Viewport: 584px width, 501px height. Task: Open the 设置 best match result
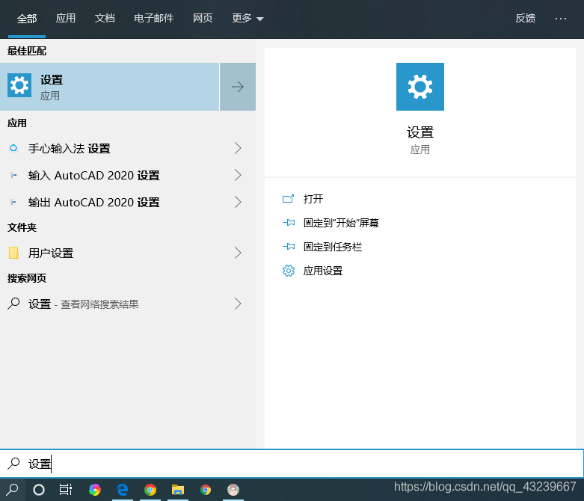[x=109, y=87]
